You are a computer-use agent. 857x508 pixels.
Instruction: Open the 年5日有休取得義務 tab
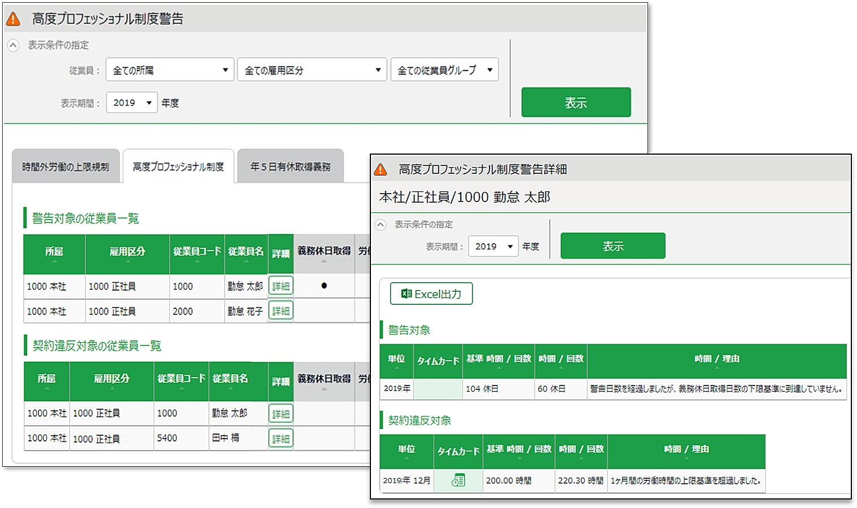(x=290, y=165)
